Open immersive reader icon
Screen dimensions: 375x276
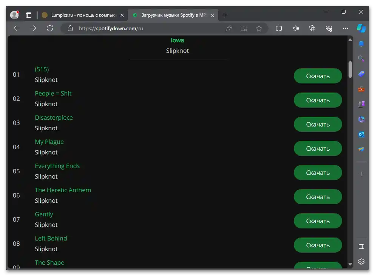244,28
